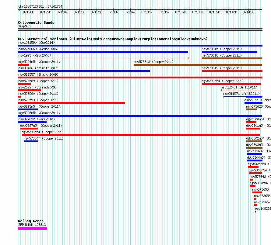Click the nsv1061590 (Coe2014) variant bar
The image size is (271, 245).
[140, 46]
